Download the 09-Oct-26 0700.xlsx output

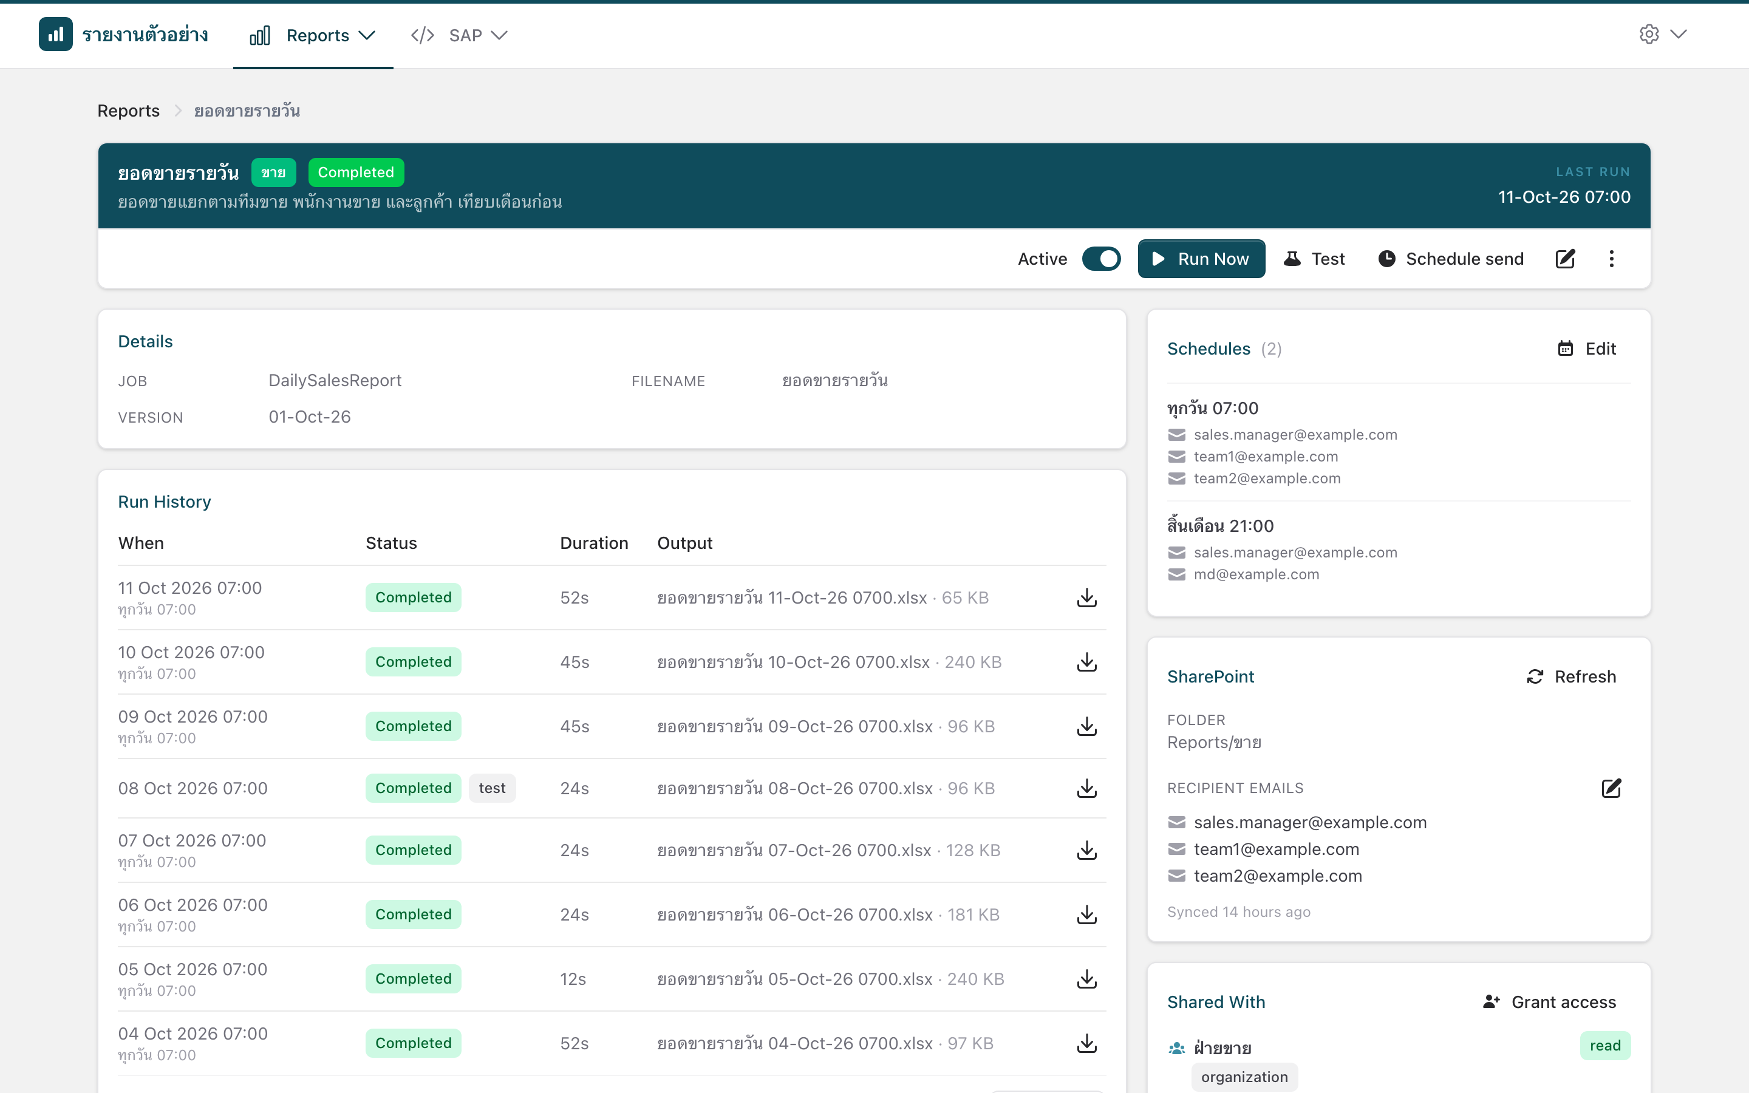point(1086,726)
